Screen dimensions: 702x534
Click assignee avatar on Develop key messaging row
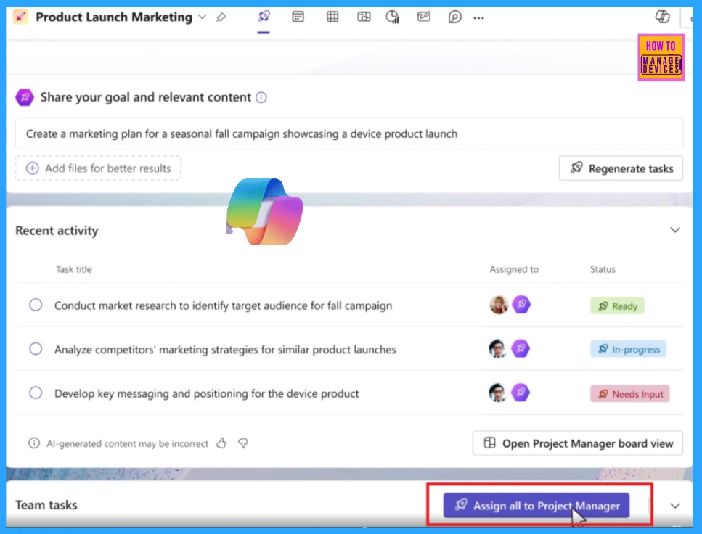coord(497,393)
